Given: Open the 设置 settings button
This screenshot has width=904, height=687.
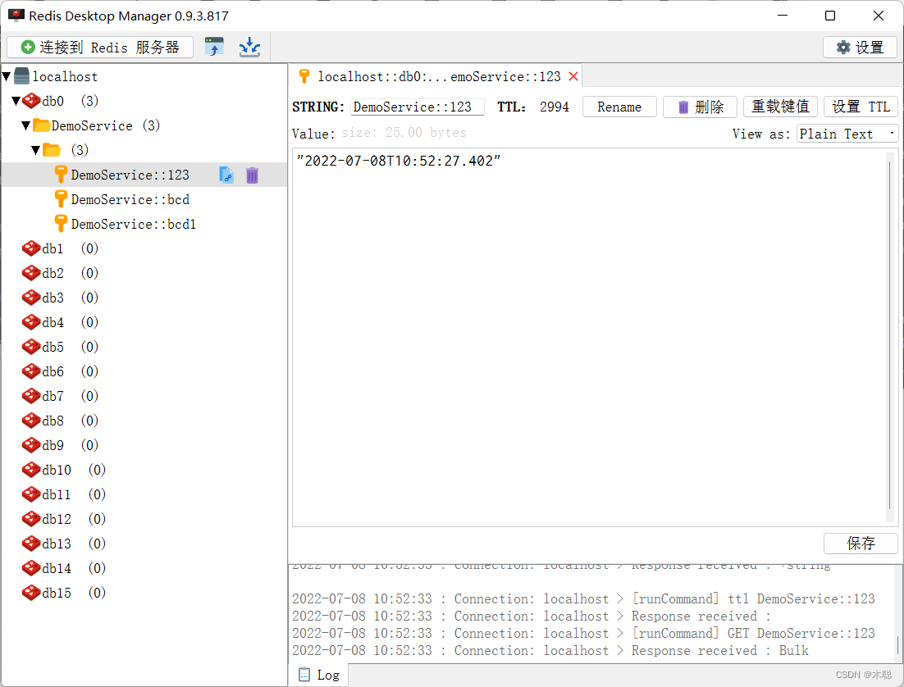Looking at the screenshot, I should point(860,48).
